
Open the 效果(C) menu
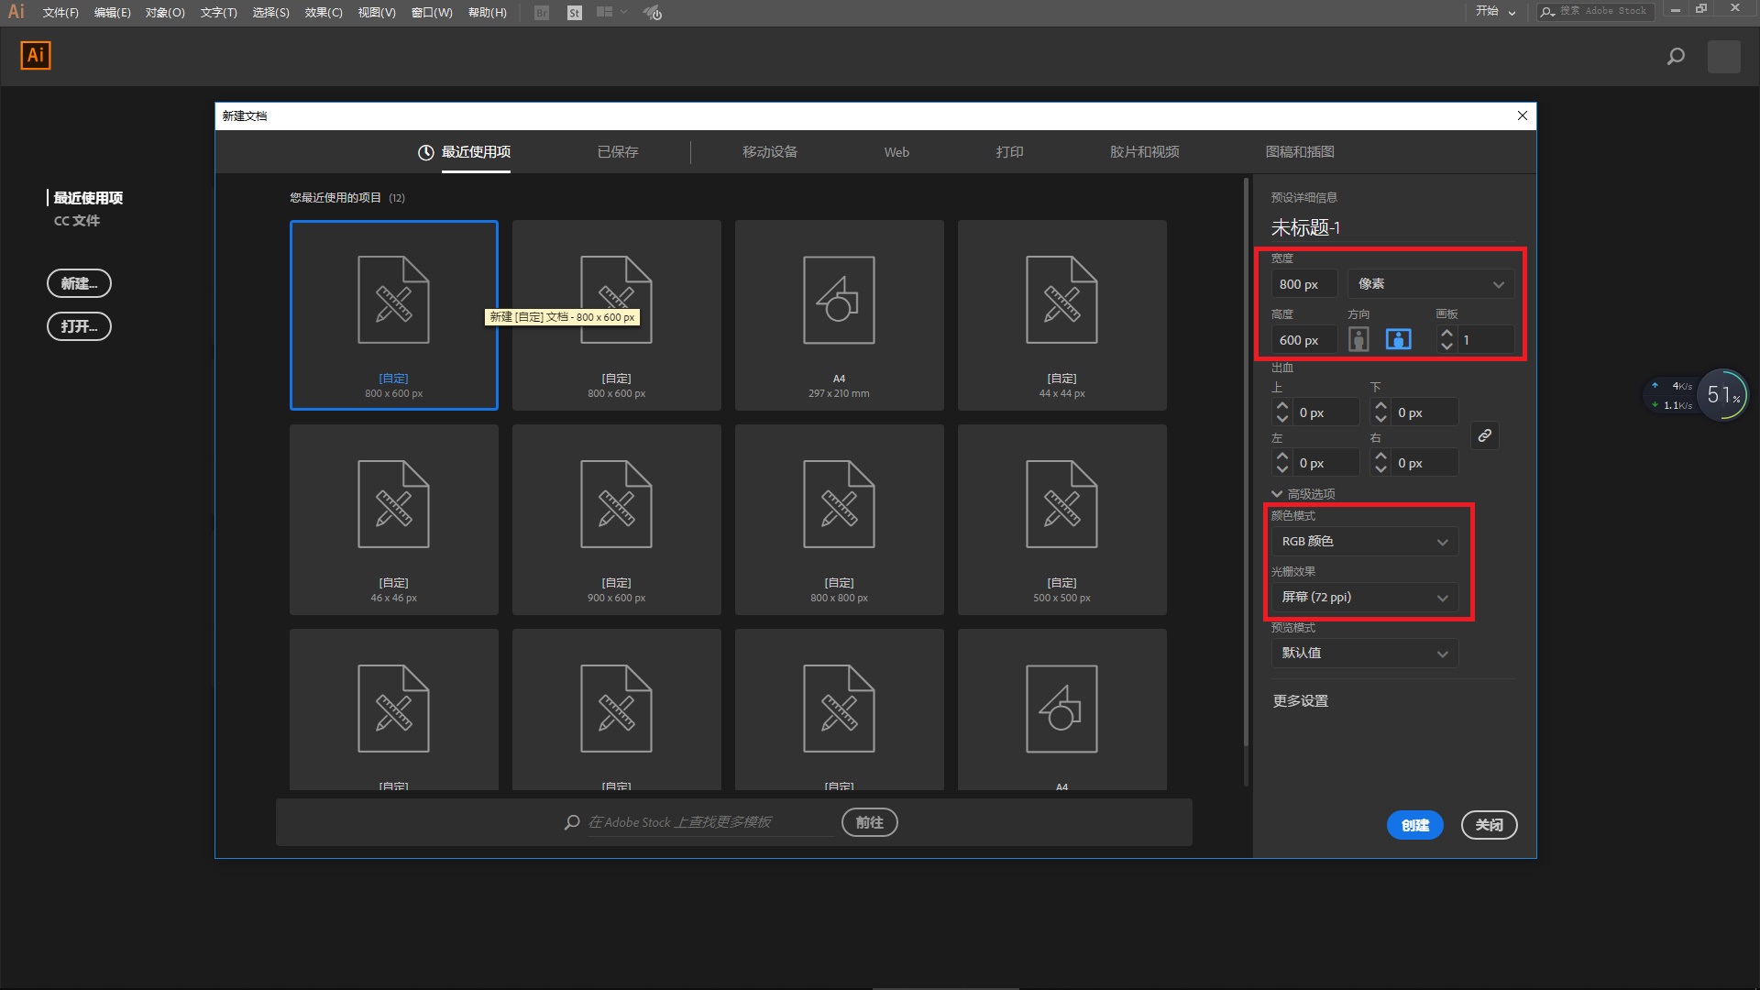click(324, 13)
